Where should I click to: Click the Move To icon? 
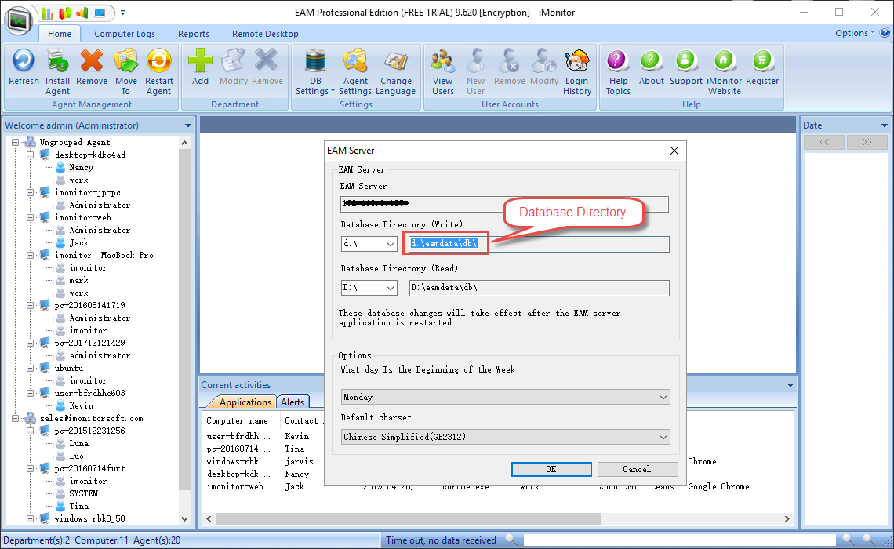pyautogui.click(x=125, y=60)
